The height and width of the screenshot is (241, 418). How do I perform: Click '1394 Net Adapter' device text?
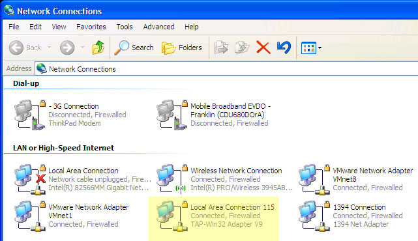[361, 224]
